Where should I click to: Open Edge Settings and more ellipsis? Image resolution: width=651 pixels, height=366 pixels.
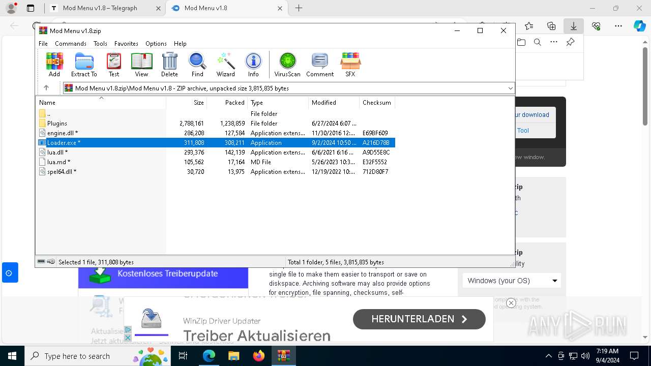pyautogui.click(x=618, y=26)
